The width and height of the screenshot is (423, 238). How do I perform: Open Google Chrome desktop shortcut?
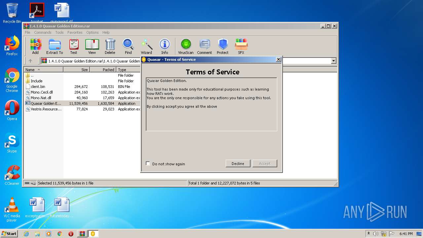click(12, 80)
